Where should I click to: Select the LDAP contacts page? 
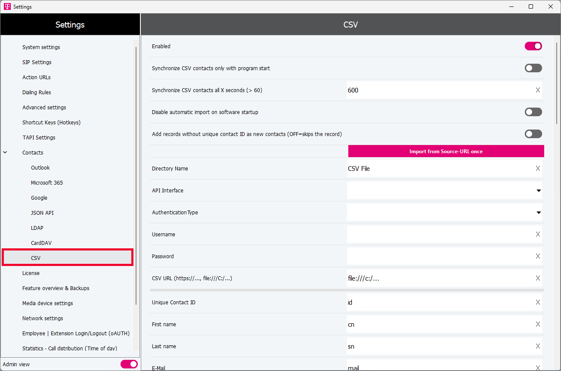click(x=37, y=228)
